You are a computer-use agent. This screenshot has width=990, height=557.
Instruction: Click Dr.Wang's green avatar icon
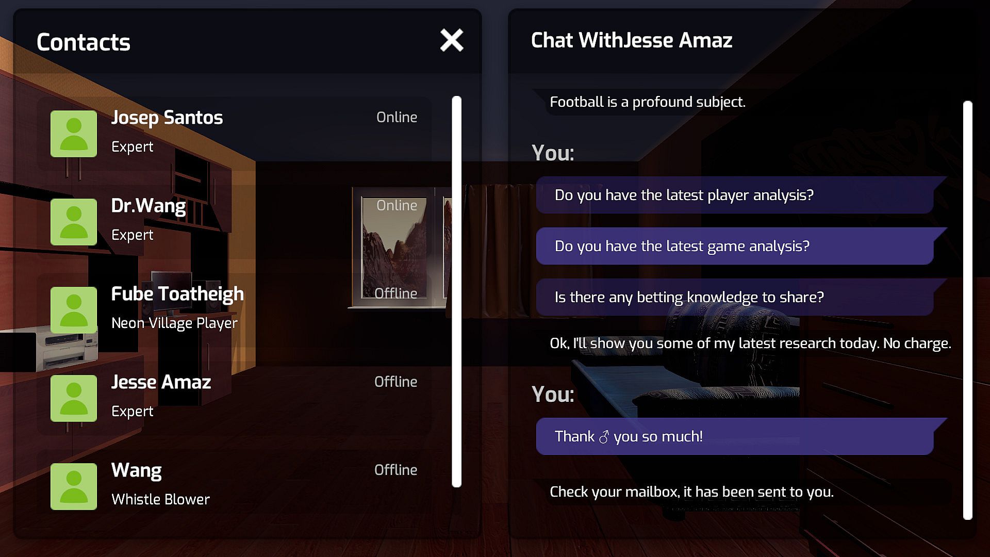pyautogui.click(x=74, y=222)
